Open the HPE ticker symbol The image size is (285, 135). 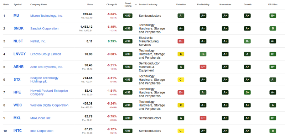pyautogui.click(x=17, y=92)
